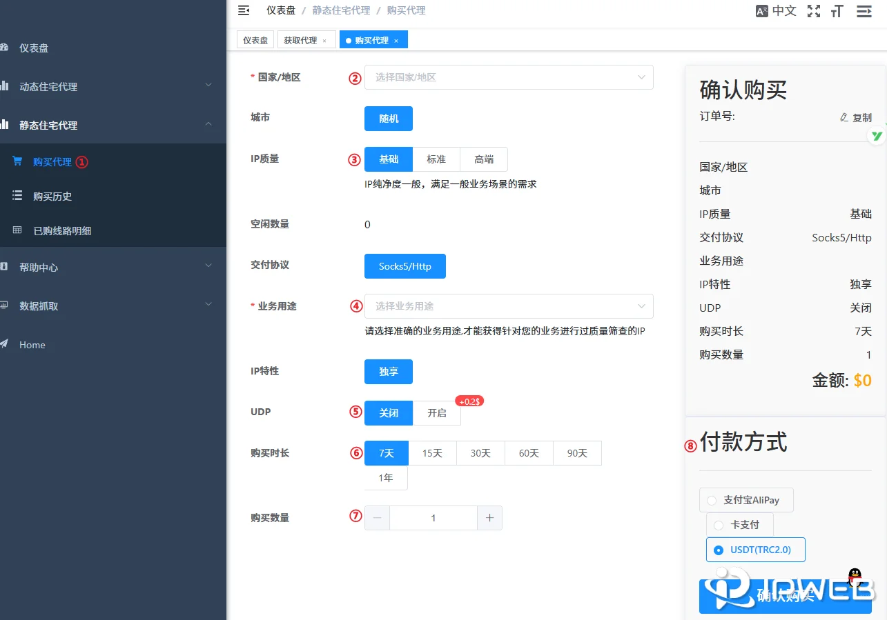Open the 选择国家/地区 dropdown

pos(509,77)
